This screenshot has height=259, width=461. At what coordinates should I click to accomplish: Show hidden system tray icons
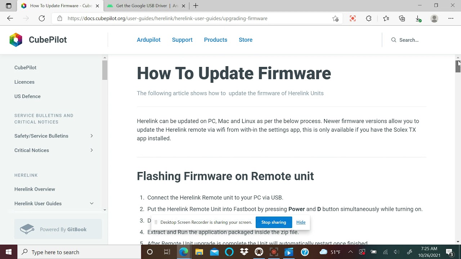tap(350, 252)
